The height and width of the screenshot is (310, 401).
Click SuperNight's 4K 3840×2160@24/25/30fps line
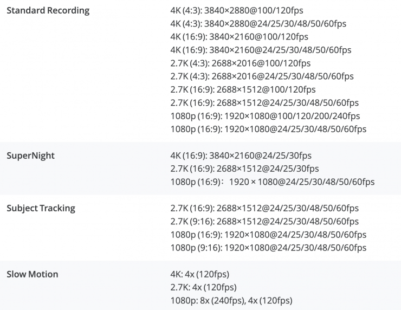(x=241, y=156)
